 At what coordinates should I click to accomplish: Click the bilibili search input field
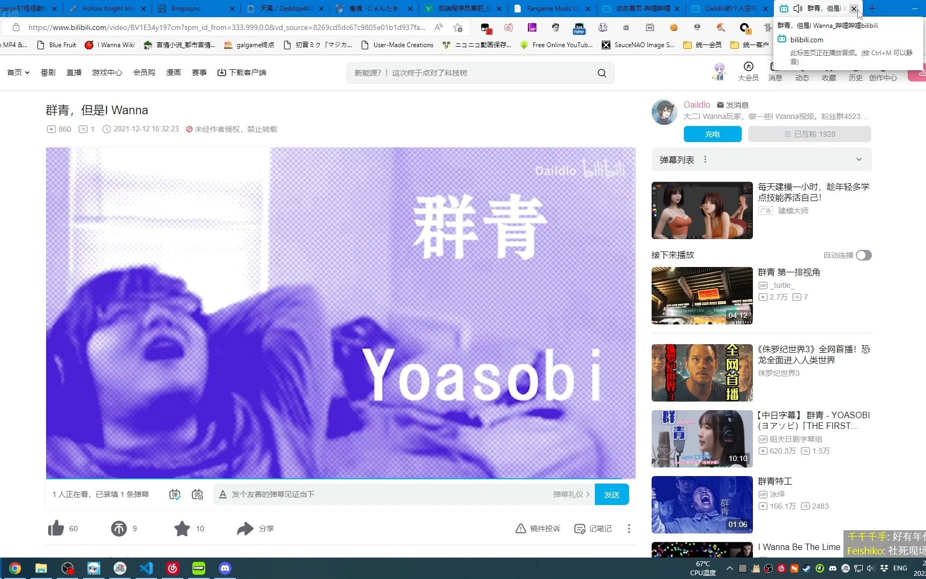click(472, 73)
